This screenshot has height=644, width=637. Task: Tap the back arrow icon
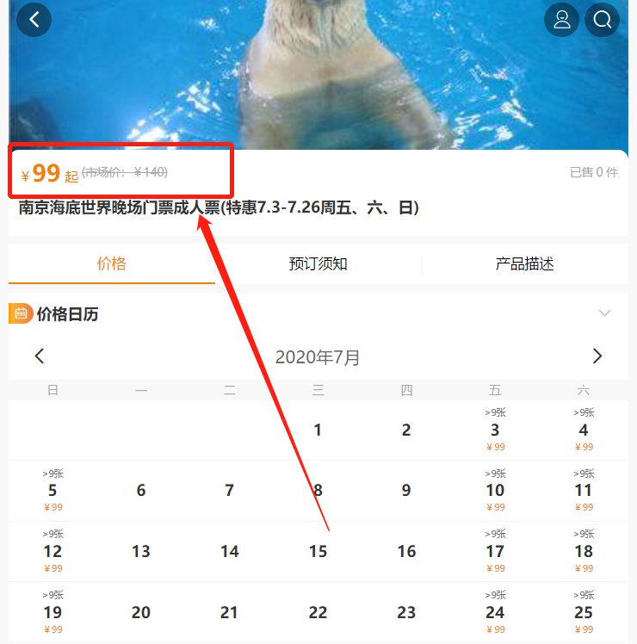coord(34,19)
